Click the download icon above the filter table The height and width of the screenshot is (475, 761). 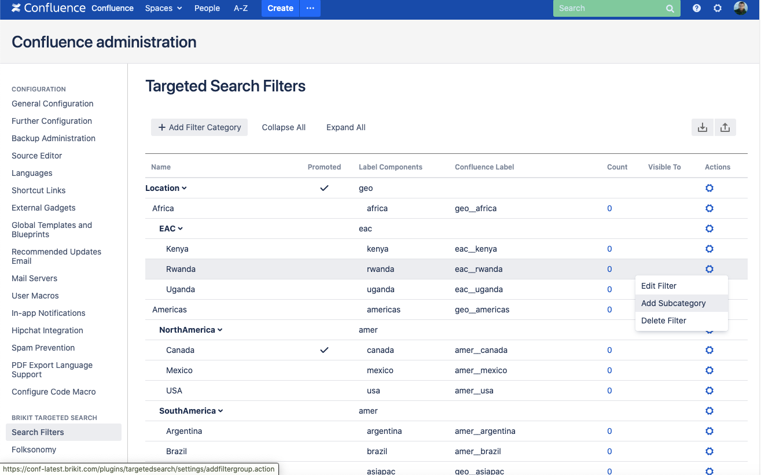click(x=702, y=128)
